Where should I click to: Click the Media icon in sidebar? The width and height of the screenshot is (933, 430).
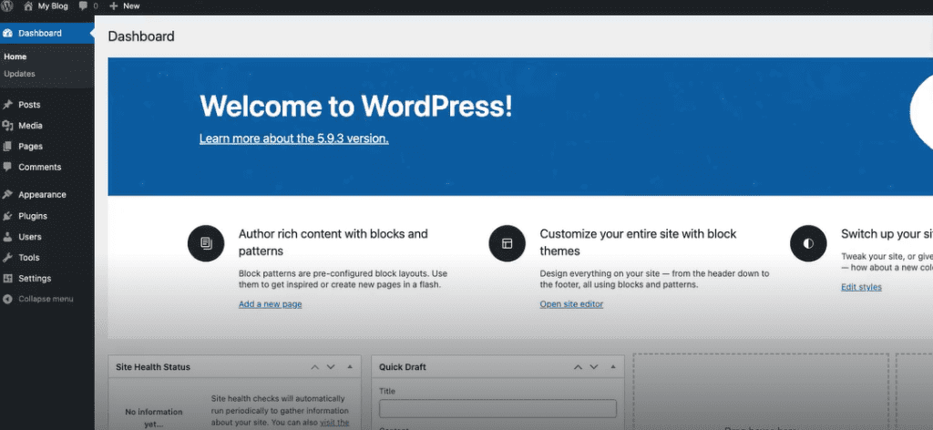(7, 126)
